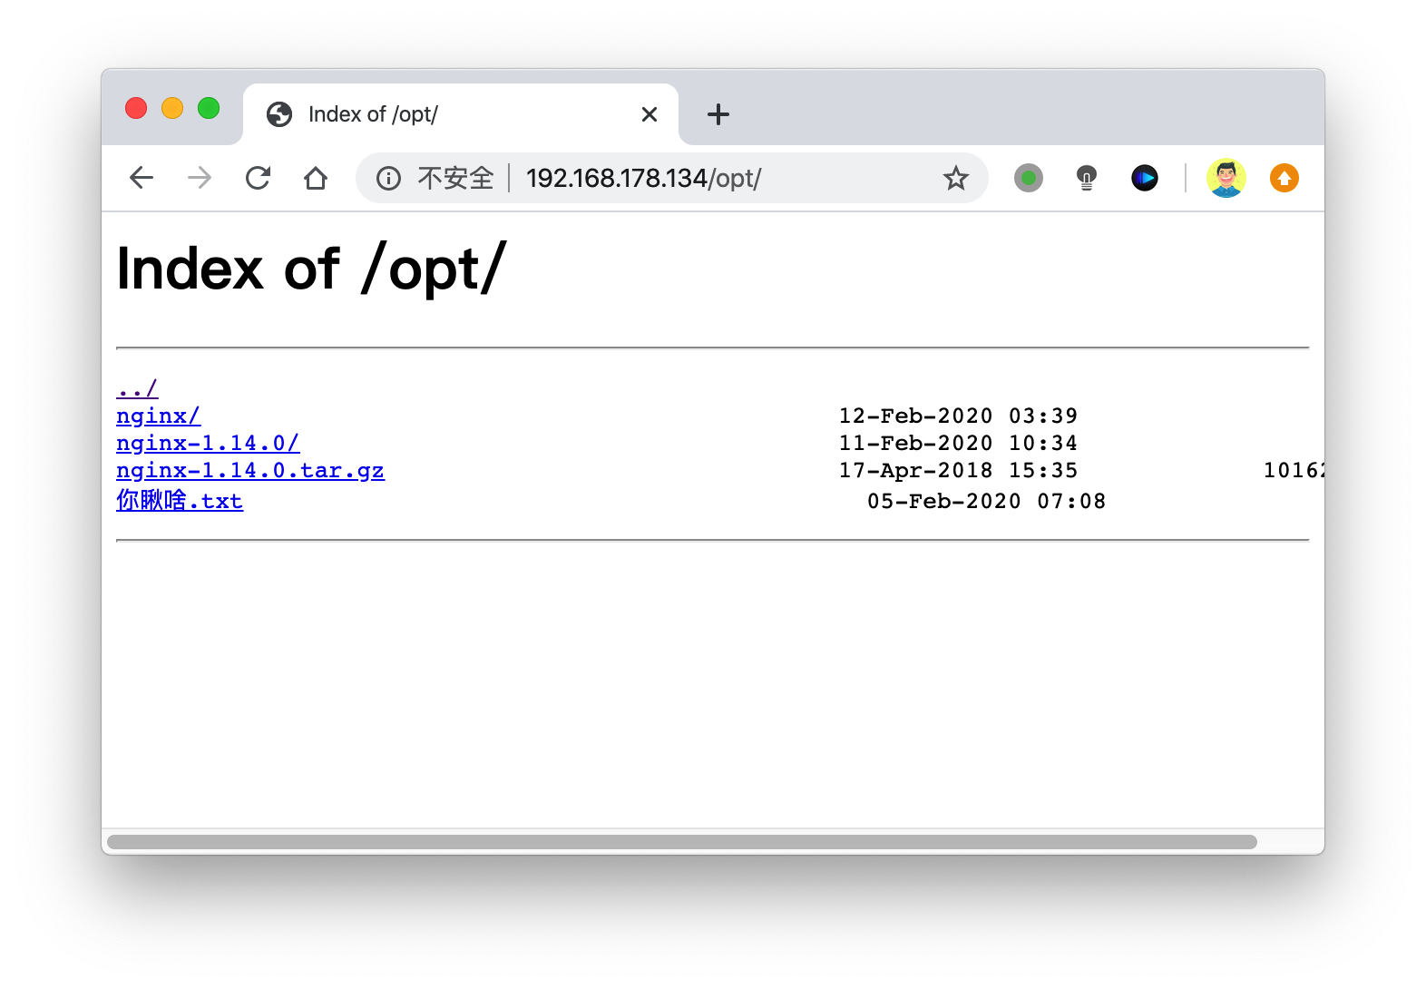Open the lightbulb extension icon
The image size is (1426, 989).
(1087, 178)
